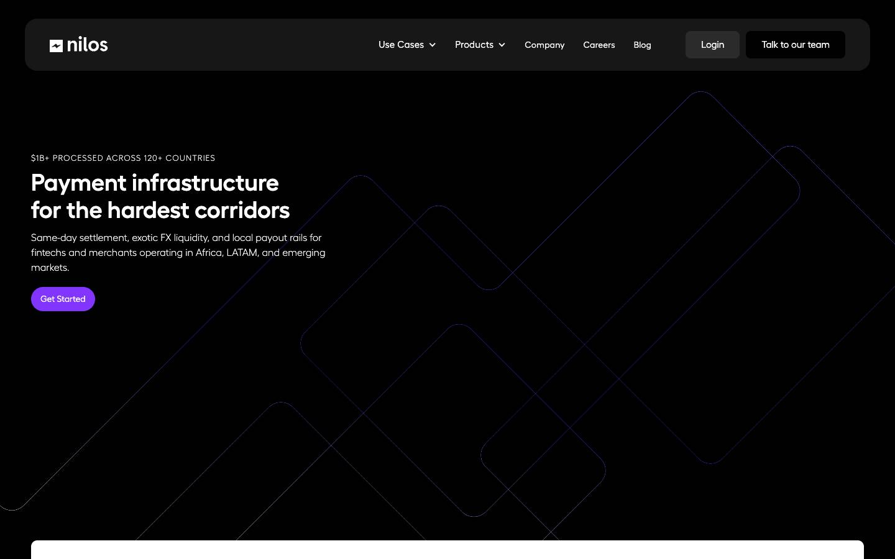Click the Same-day settlement description paragraph
Image resolution: width=895 pixels, height=559 pixels.
coord(178,252)
